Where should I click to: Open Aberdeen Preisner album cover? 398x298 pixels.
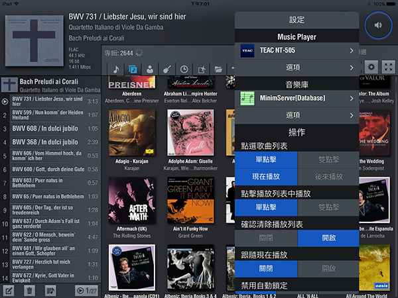coord(132,82)
